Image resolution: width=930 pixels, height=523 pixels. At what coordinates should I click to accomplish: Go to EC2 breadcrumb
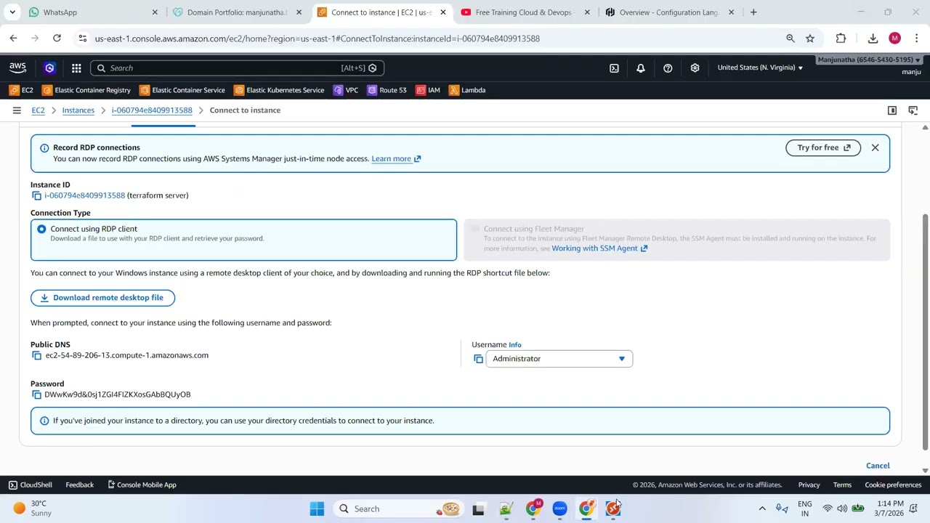(38, 110)
